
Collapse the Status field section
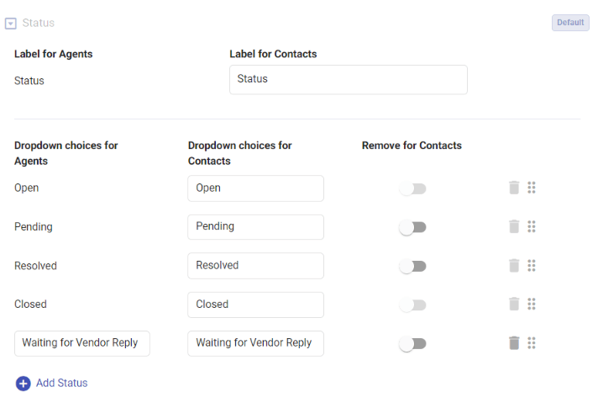tap(11, 24)
